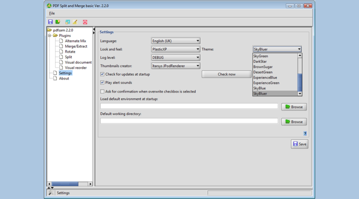
Task: Click the status bar tool icon beside Settings
Action: click(51, 193)
